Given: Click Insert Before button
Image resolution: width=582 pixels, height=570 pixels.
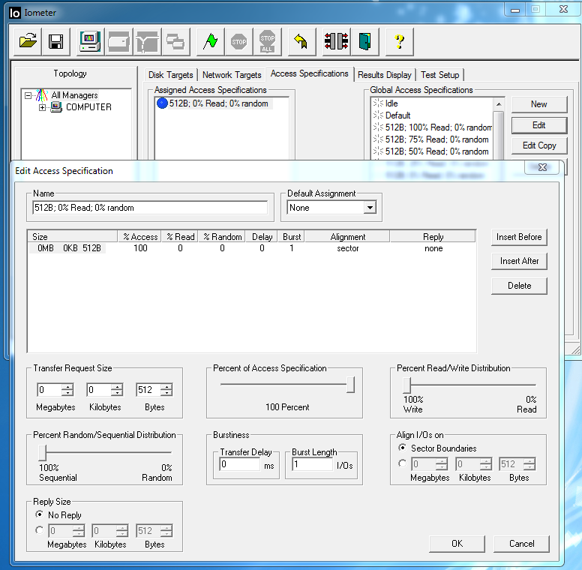Looking at the screenshot, I should pyautogui.click(x=519, y=237).
